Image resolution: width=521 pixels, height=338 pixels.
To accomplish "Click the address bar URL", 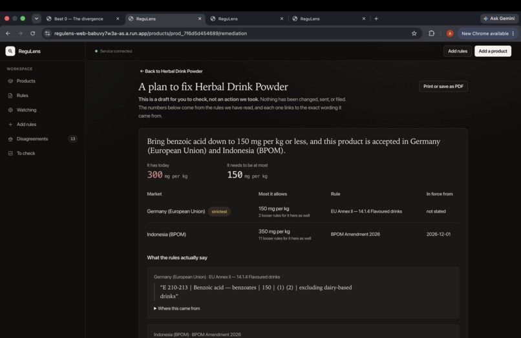I will click(151, 33).
